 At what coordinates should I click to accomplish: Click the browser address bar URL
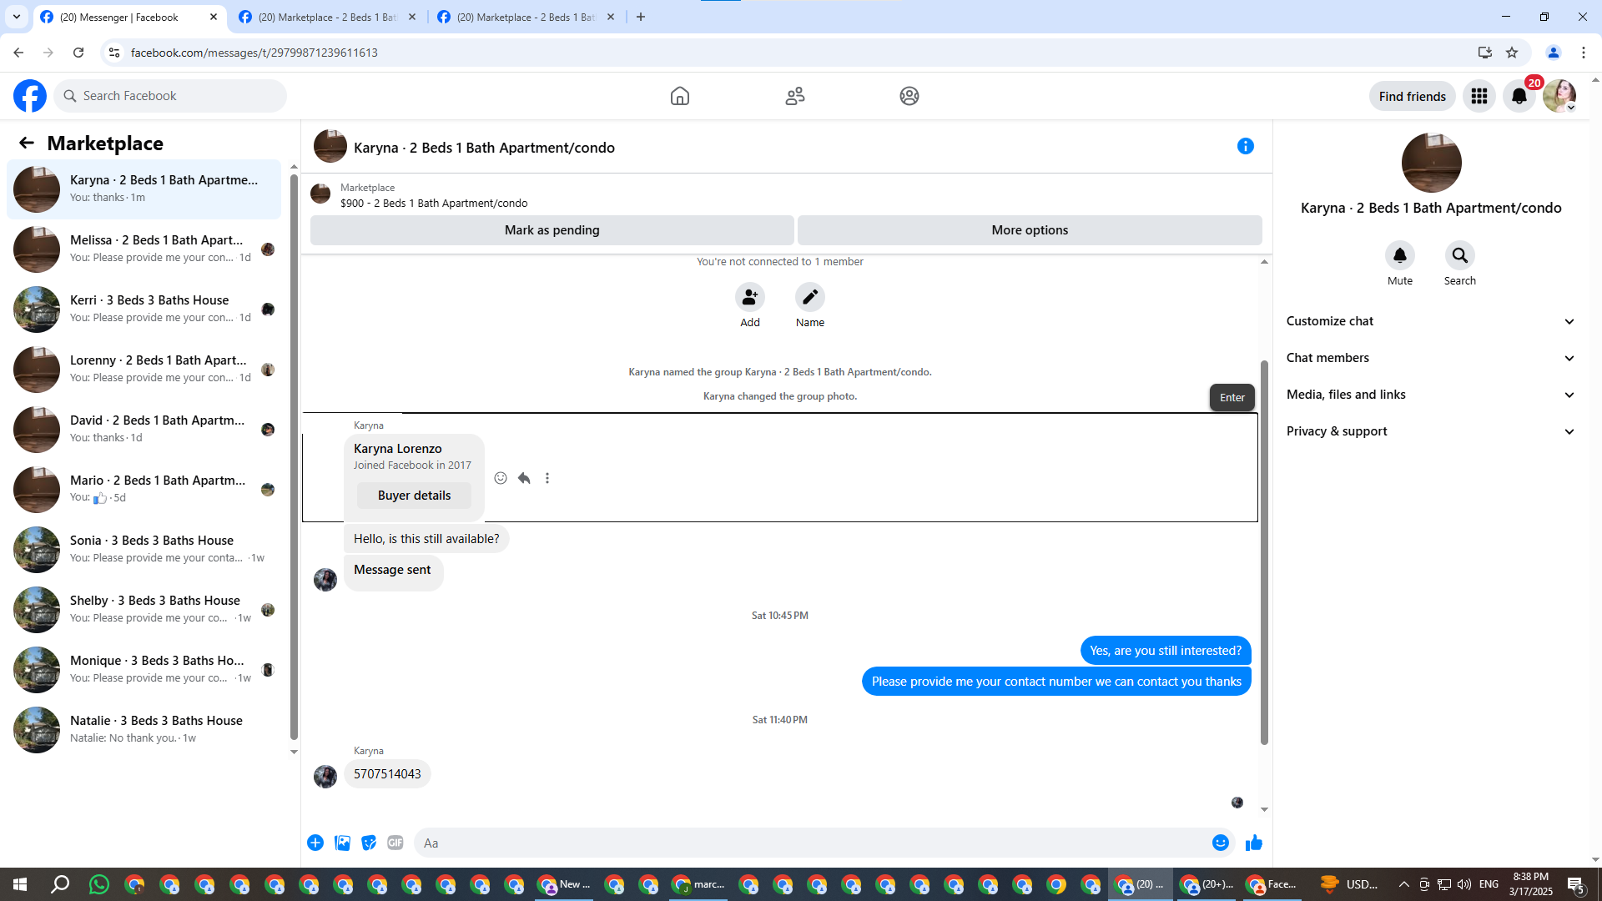coord(254,53)
